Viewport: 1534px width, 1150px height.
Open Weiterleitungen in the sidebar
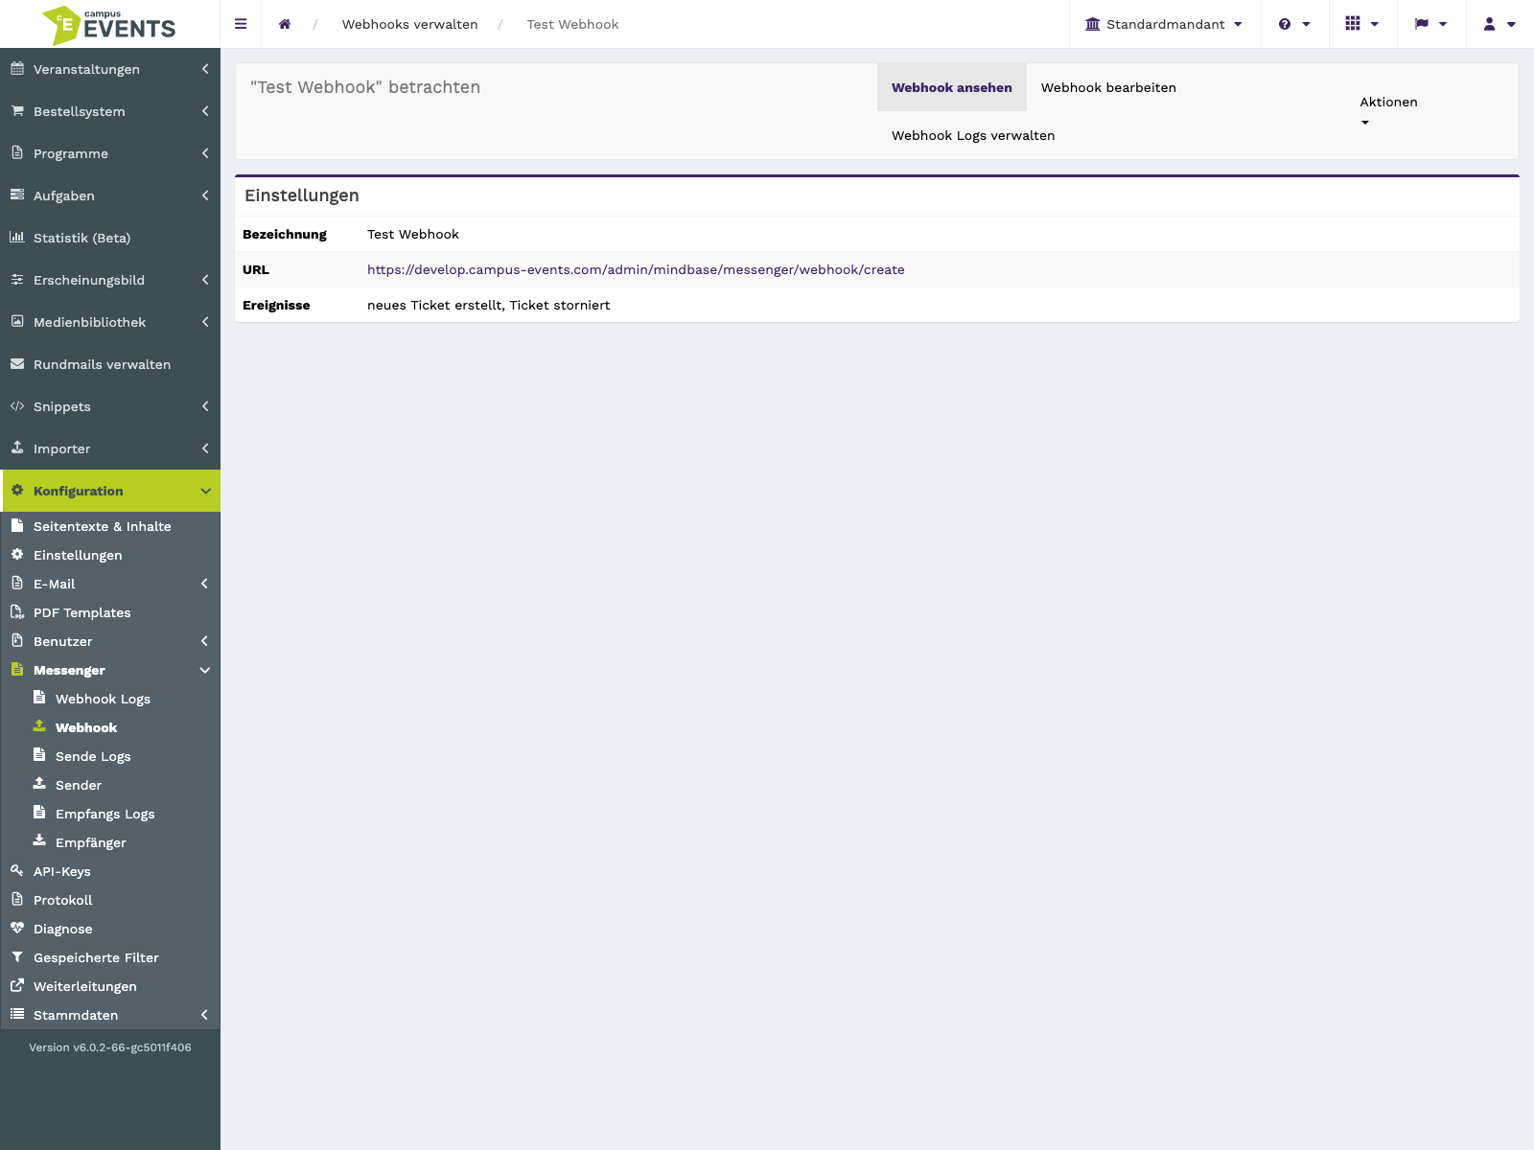[110, 986]
